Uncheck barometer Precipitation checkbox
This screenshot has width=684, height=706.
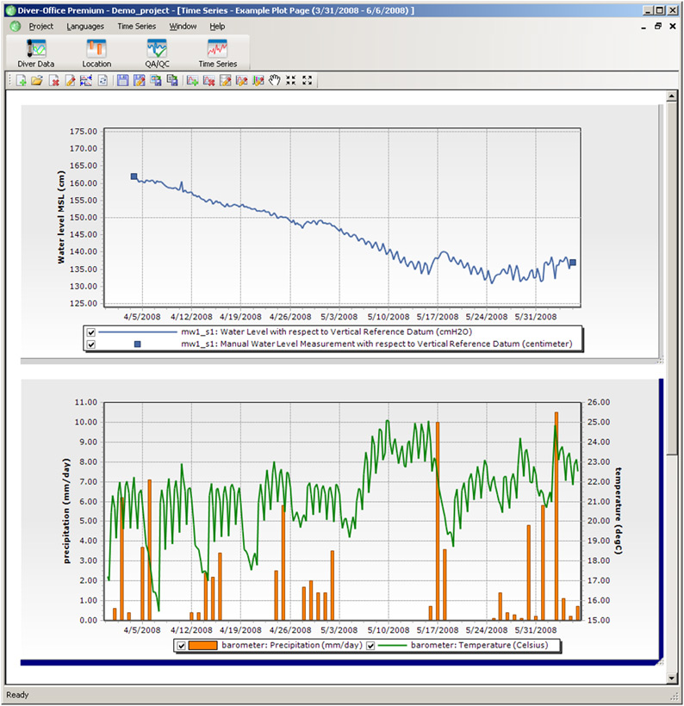click(x=181, y=646)
